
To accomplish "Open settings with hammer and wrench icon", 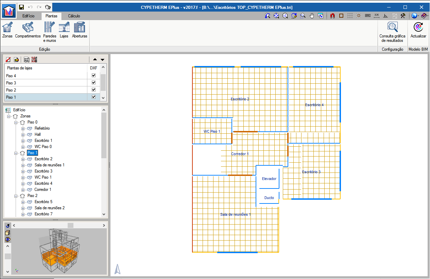I will (403, 16).
